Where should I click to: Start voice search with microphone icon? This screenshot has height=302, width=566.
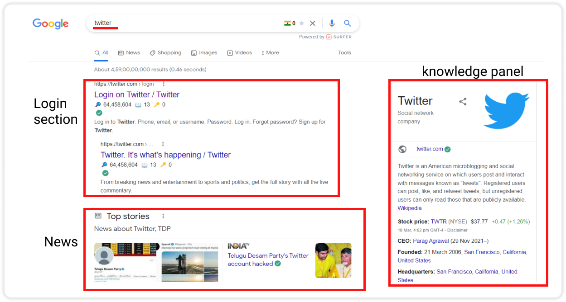[332, 23]
